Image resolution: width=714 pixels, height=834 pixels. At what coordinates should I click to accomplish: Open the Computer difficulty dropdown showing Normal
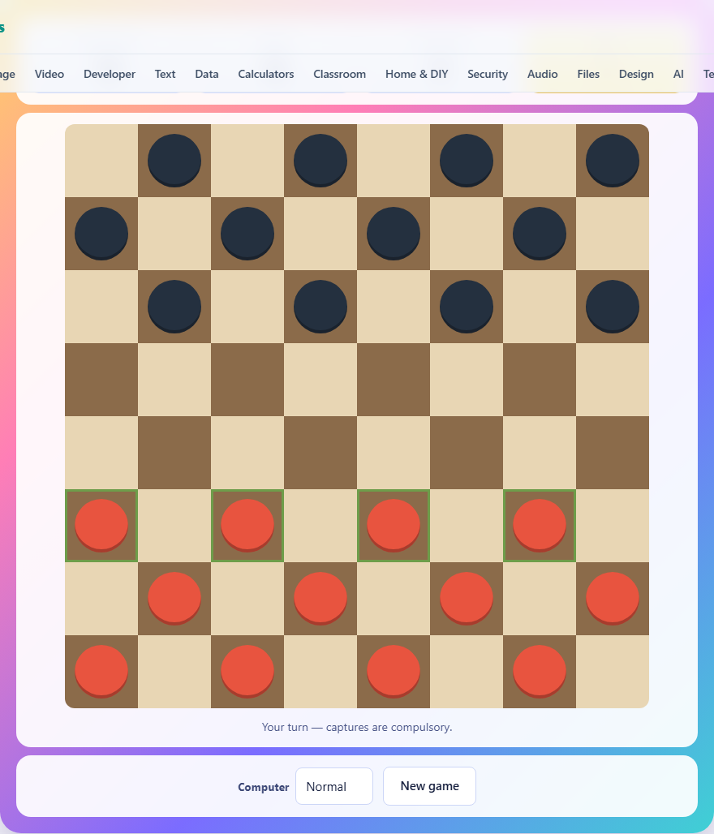point(334,786)
